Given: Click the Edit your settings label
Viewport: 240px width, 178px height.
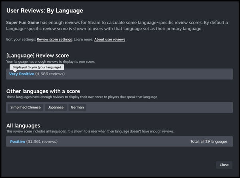Looking at the screenshot, I should pyautogui.click(x=21, y=40).
